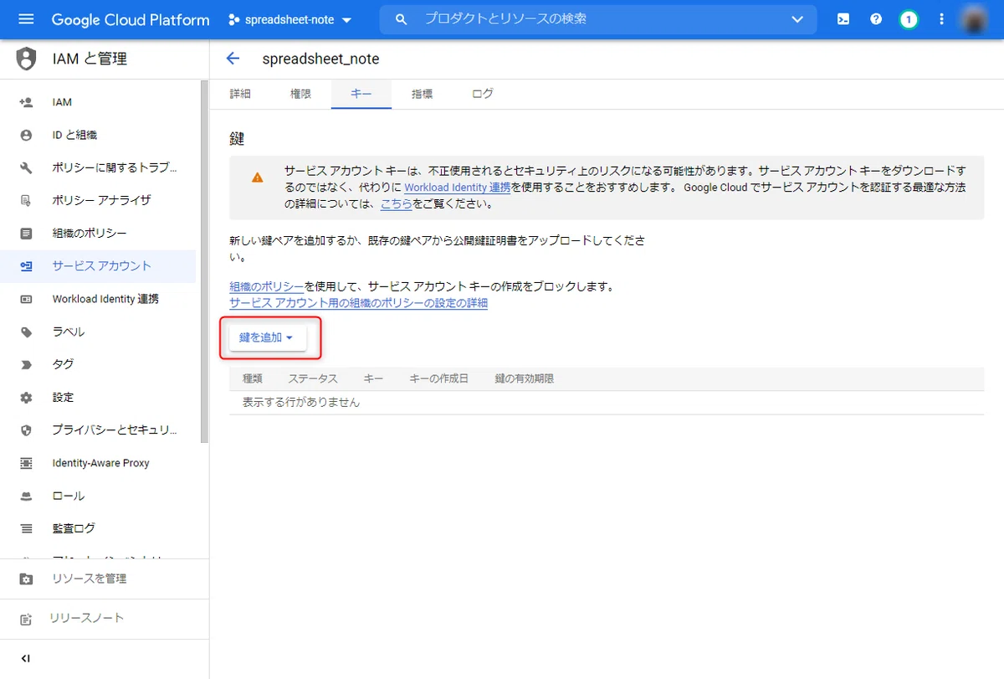Switch to the ログ tab
This screenshot has width=1004, height=679.
(483, 94)
